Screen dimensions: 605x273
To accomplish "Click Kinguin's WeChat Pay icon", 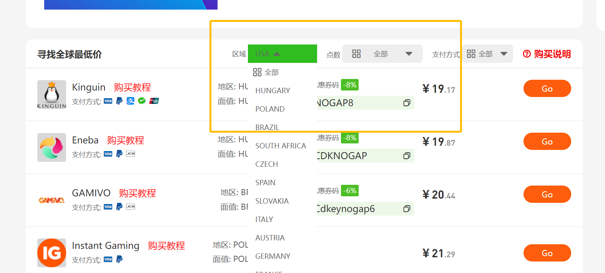I will [x=142, y=101].
